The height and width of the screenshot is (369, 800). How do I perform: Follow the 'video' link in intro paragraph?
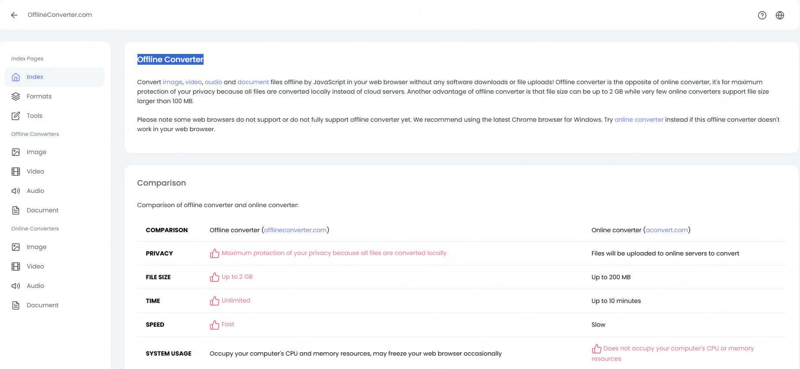(x=194, y=82)
